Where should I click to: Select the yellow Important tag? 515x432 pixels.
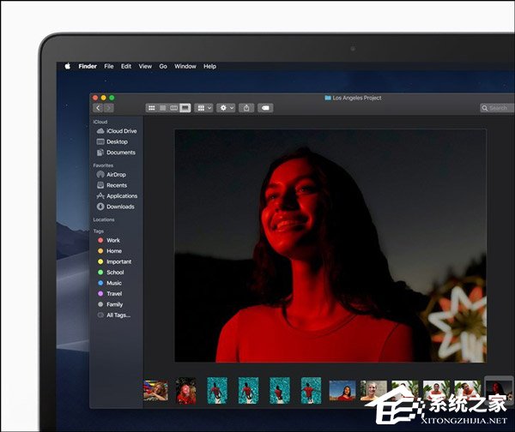(x=115, y=261)
